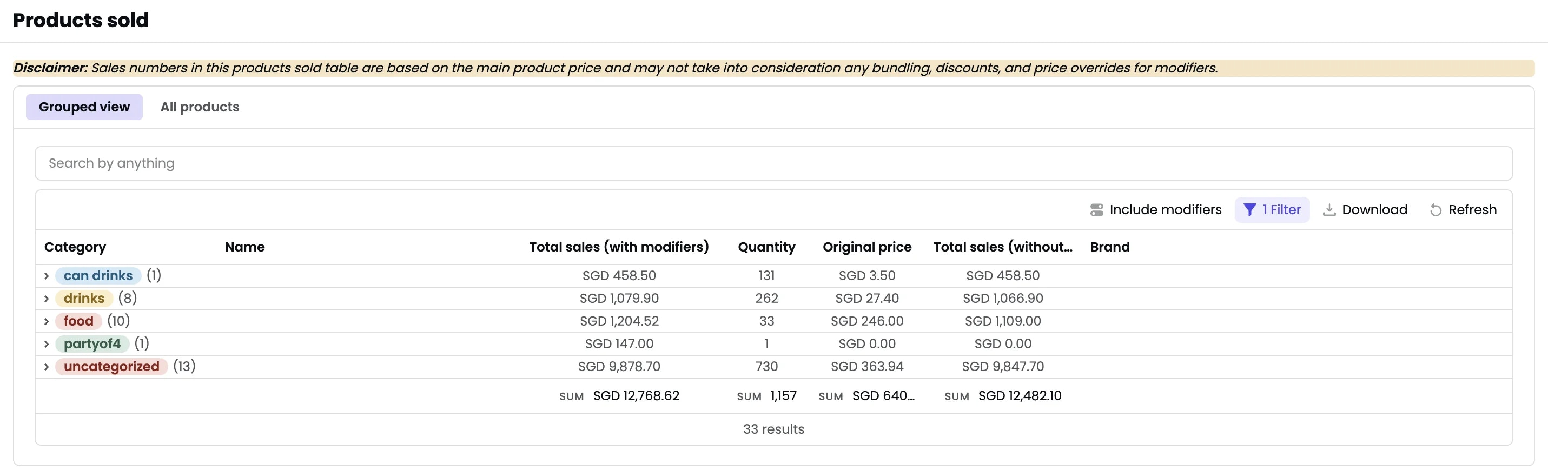Click the Brand column header

(x=1109, y=247)
